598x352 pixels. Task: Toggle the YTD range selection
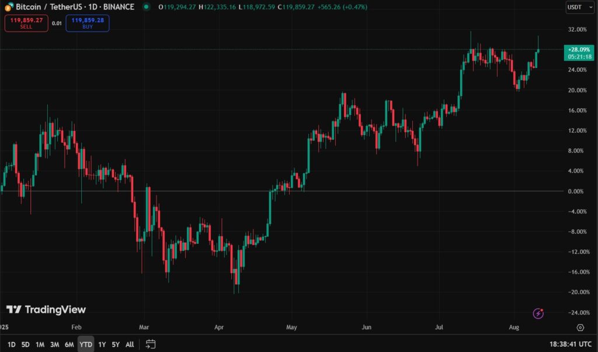click(85, 344)
